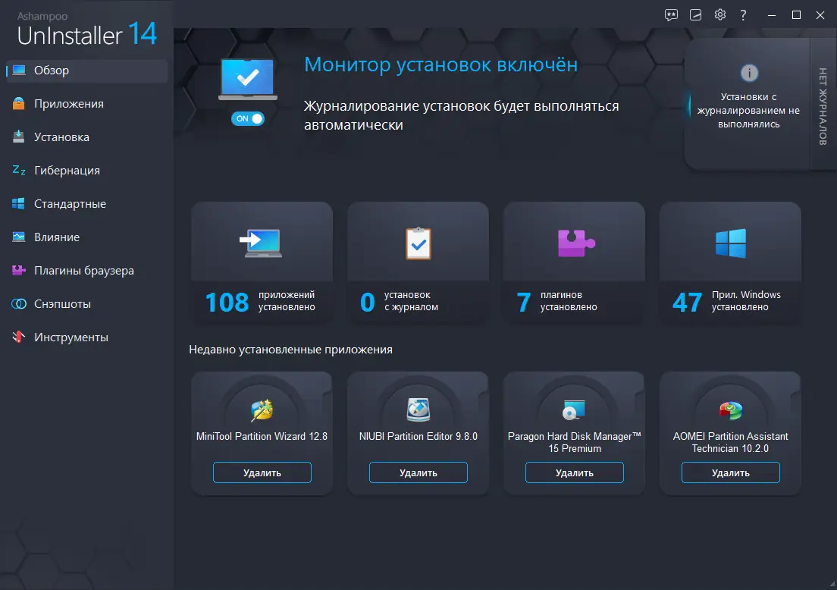Click the Установка download icon

[19, 137]
